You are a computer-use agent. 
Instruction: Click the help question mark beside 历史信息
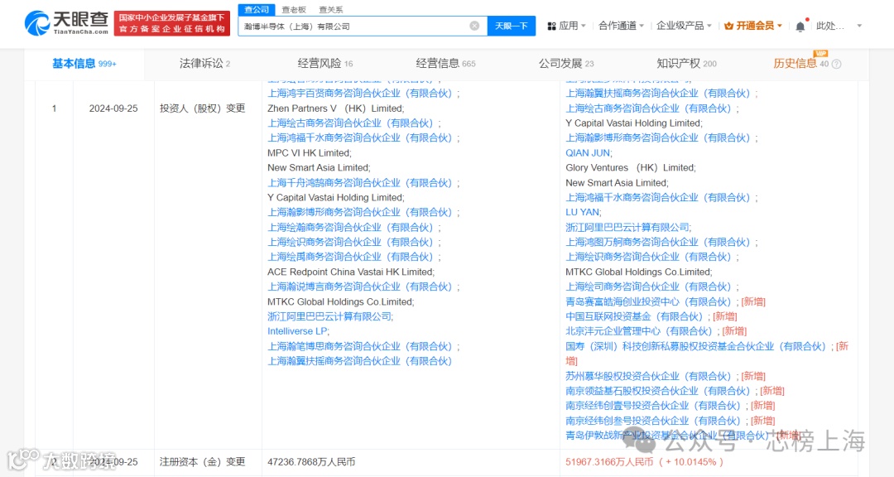point(836,64)
